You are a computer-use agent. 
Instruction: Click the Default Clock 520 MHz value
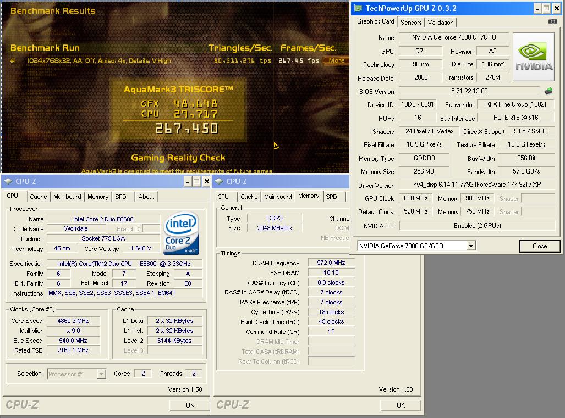(x=415, y=212)
